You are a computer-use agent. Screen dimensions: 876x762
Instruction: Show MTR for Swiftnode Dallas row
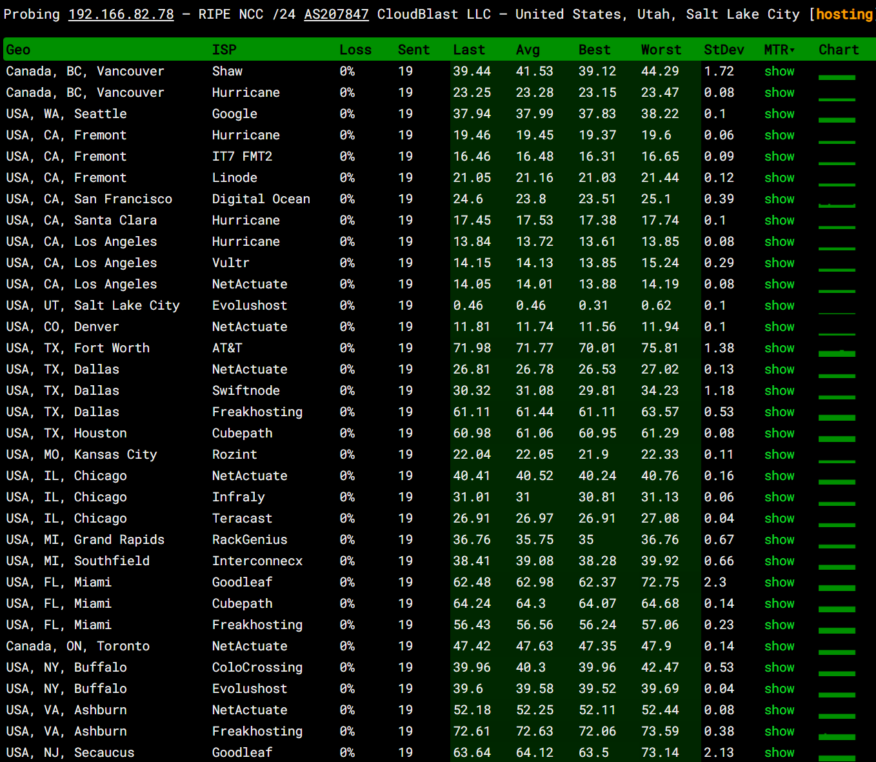779,391
